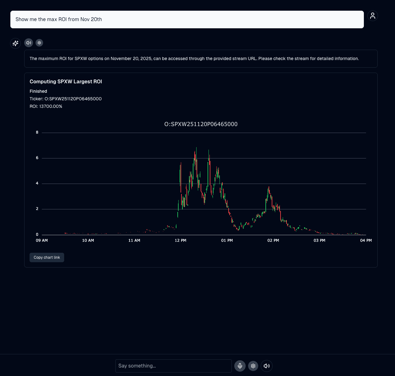
Task: Click the speaker output icon in the bottom bar
Action: tap(266, 366)
